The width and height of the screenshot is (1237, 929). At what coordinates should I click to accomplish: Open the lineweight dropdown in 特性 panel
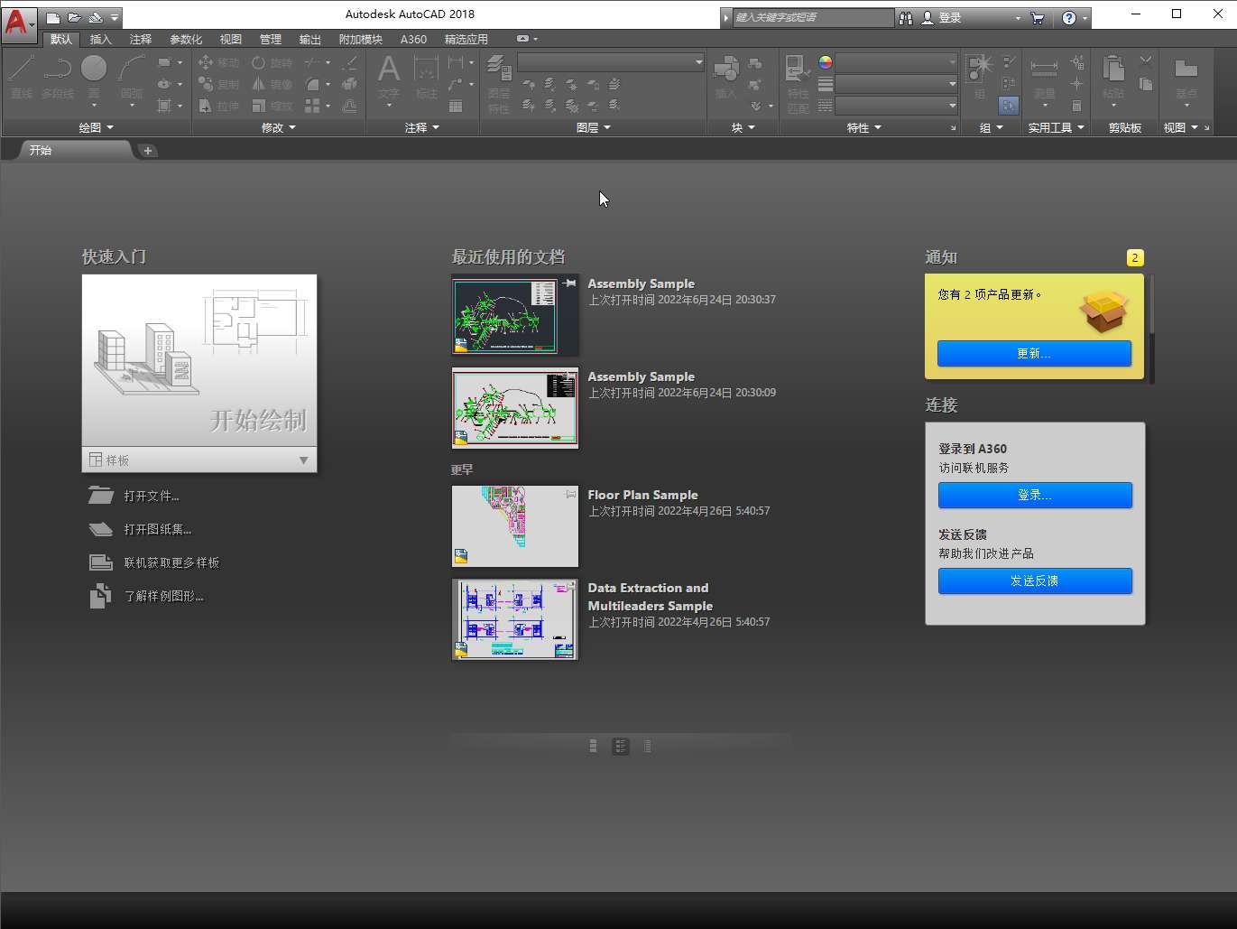pos(896,84)
